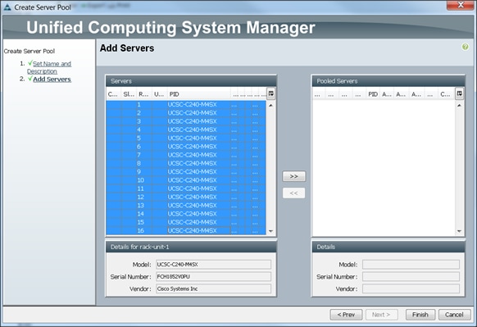Image resolution: width=477 pixels, height=327 pixels.
Task: Click the << remove servers button
Action: click(294, 193)
